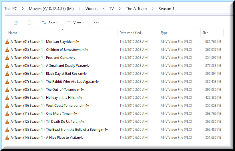This screenshot has width=235, height=151.
Task: Sort by the Type column header
Action: pos(164,33)
